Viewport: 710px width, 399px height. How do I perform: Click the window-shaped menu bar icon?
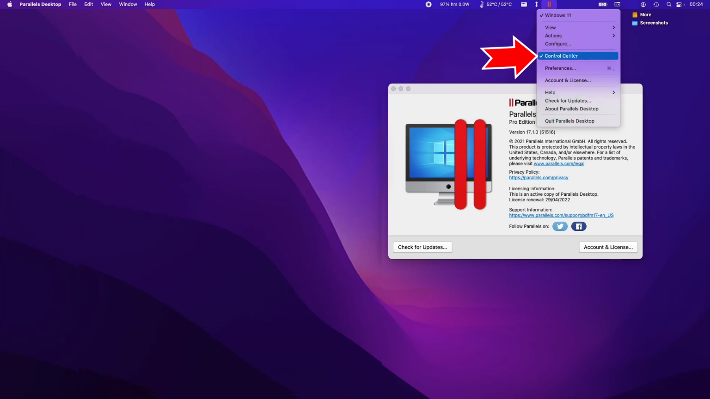point(524,4)
